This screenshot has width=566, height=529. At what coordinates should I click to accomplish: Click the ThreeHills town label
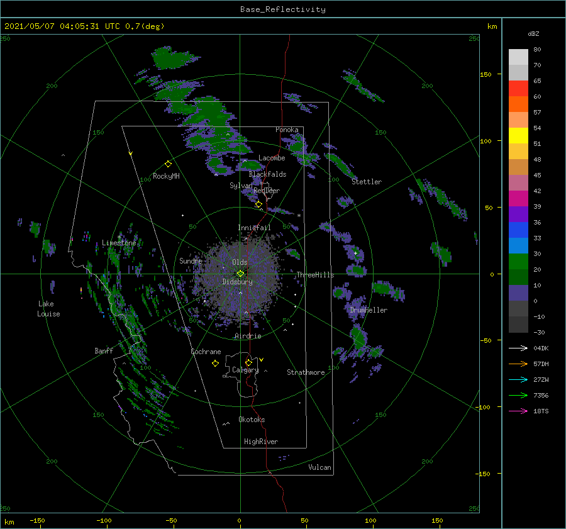[x=315, y=275]
